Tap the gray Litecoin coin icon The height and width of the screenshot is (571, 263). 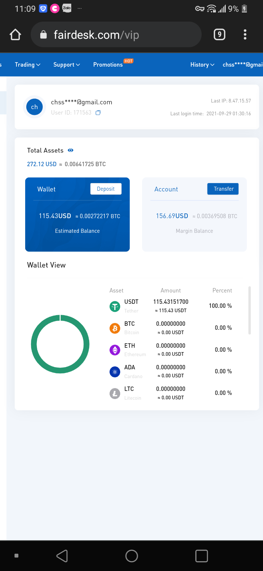click(x=115, y=393)
